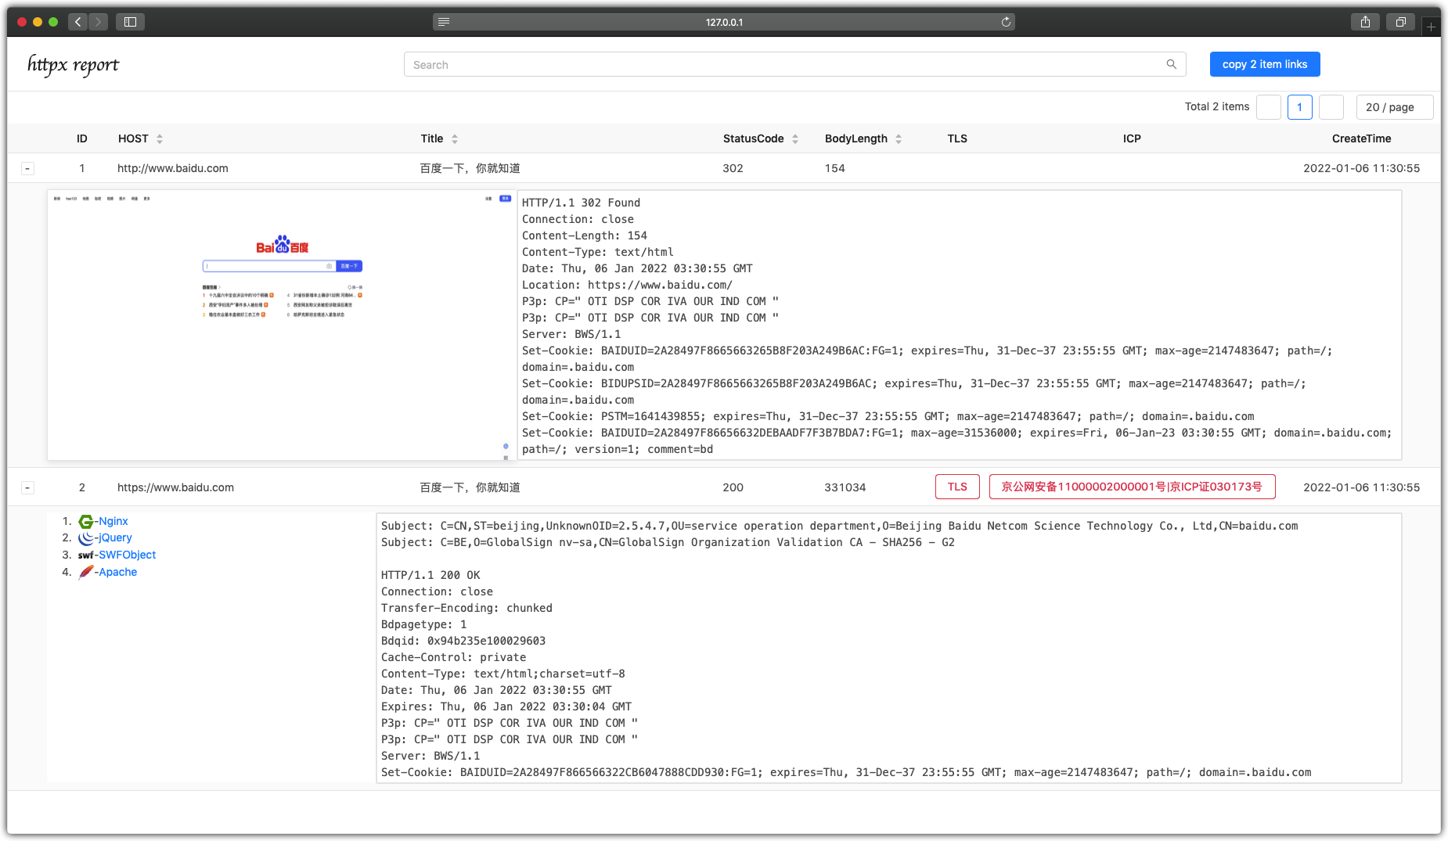This screenshot has height=841, width=1448.
Task: Click host https://www.baidu.com cell
Action: click(175, 487)
